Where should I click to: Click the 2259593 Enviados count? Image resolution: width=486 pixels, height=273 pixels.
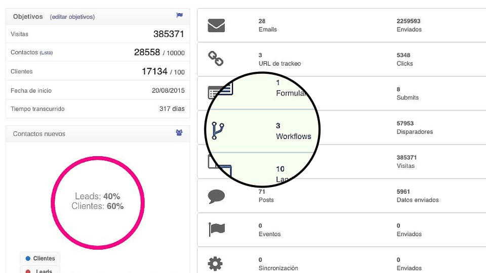tap(409, 21)
